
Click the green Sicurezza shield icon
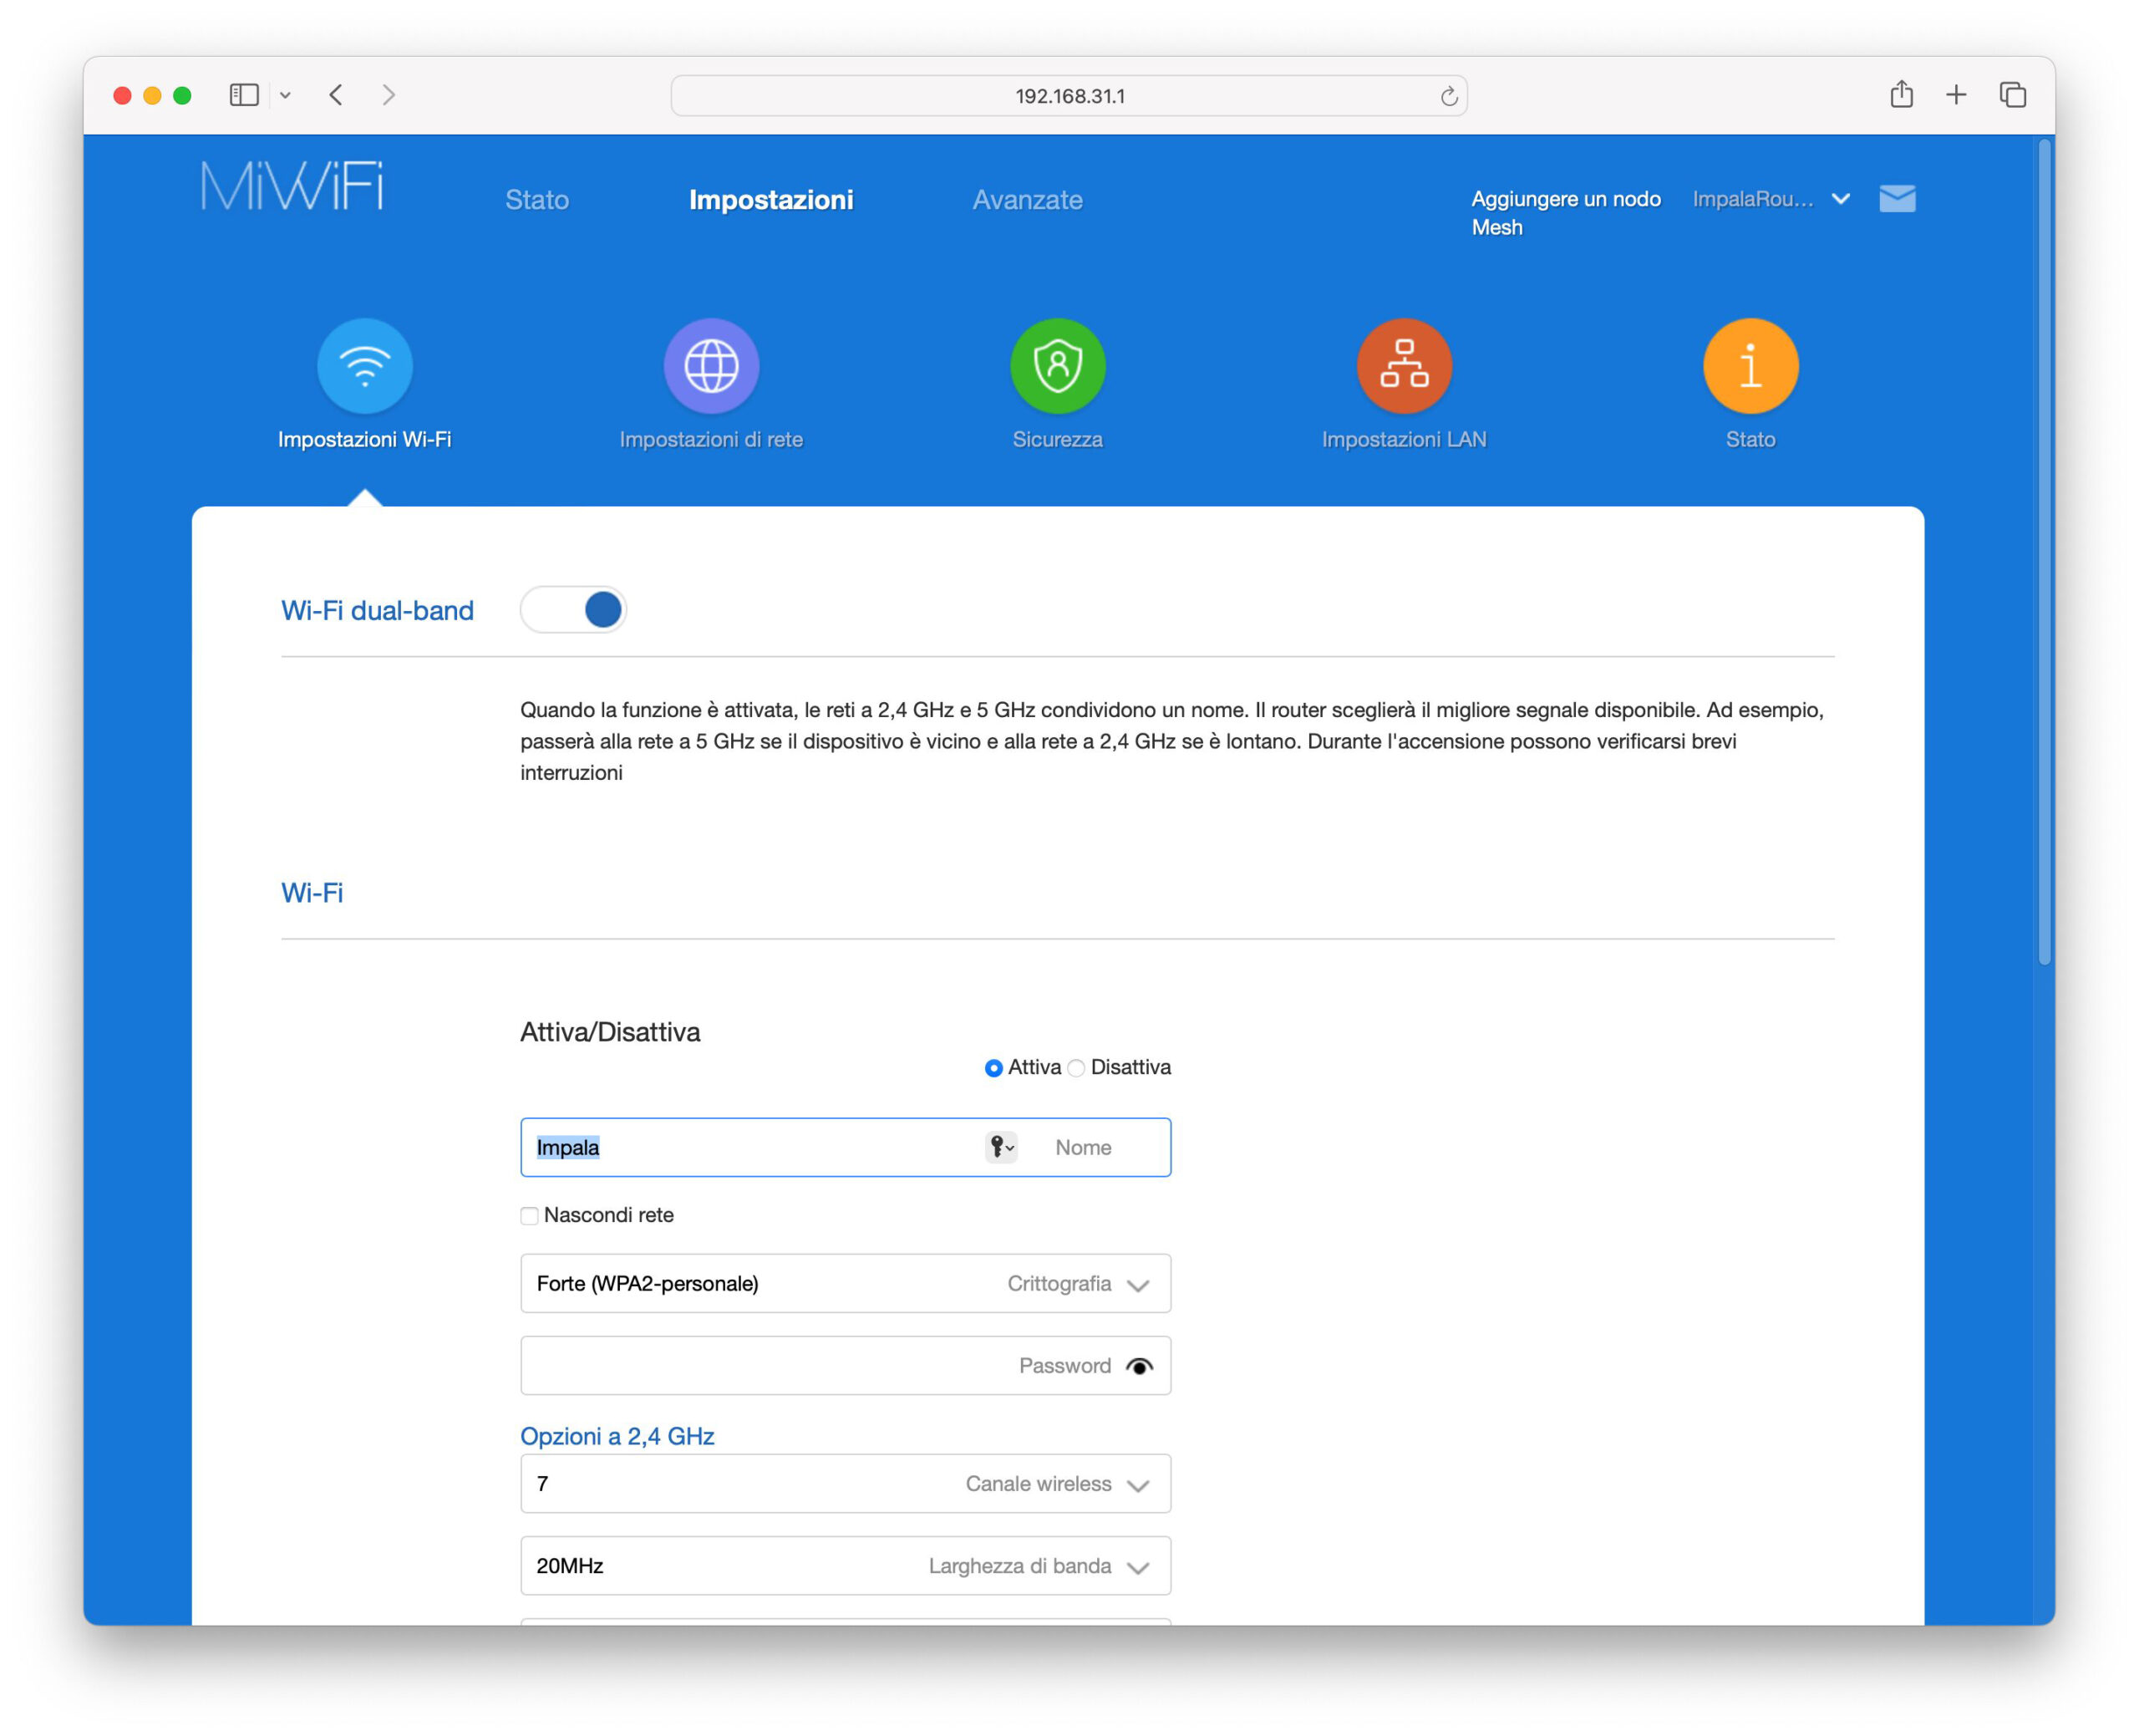click(1058, 366)
